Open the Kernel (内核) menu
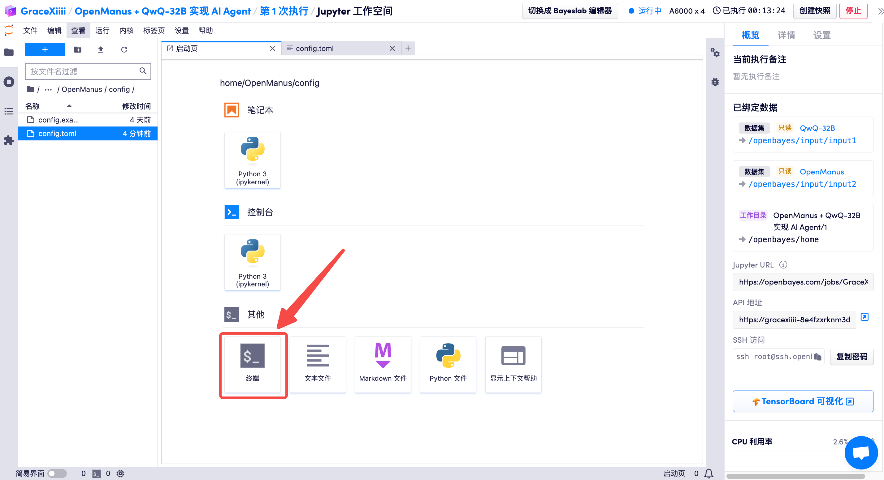This screenshot has width=884, height=480. 126,31
